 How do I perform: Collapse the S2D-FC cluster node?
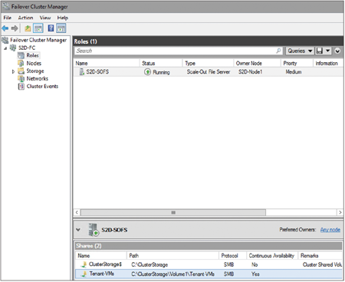5,48
